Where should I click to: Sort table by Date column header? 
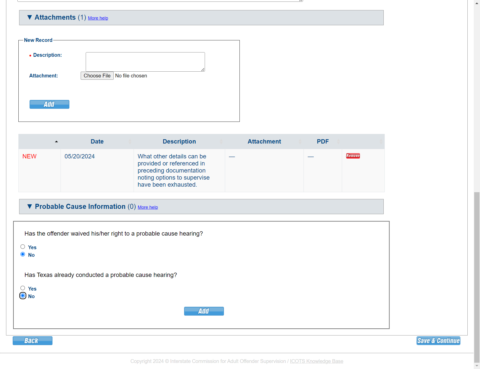coord(97,141)
